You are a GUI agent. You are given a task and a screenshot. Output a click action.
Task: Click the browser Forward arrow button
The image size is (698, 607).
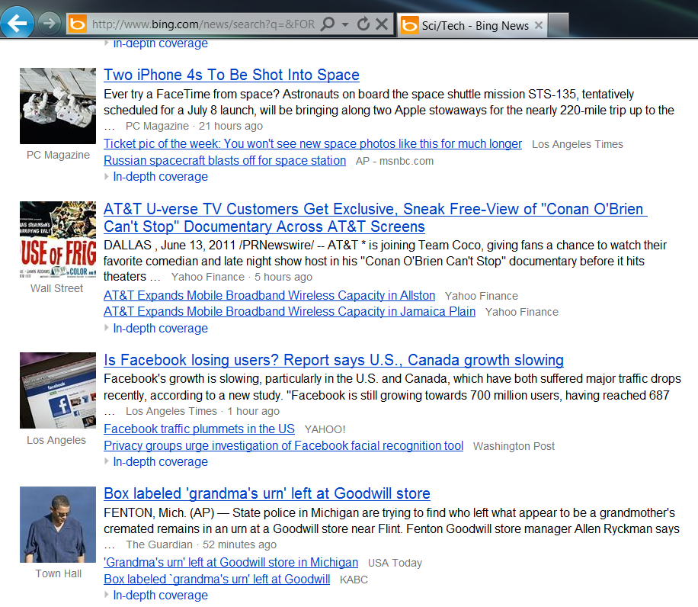(x=50, y=24)
